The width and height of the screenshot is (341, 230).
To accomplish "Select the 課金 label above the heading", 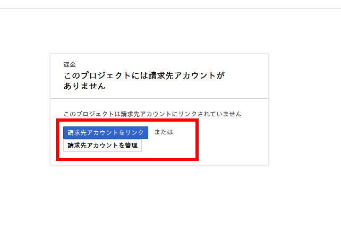I will tap(70, 65).
